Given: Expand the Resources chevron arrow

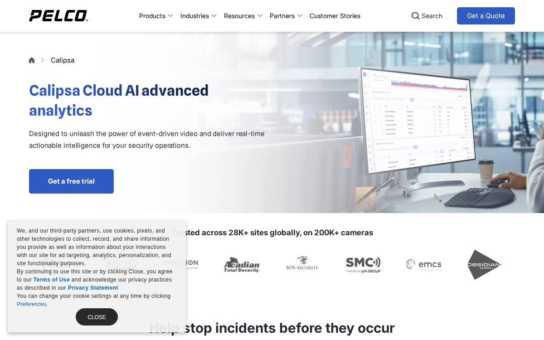Looking at the screenshot, I should [x=260, y=16].
